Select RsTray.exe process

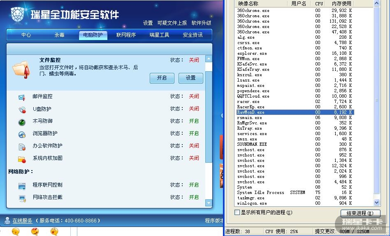pyautogui.click(x=295, y=129)
